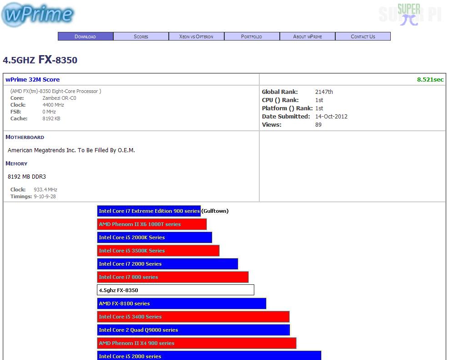Viewport: 449px width, 360px height.
Task: Open the Intel Core i5 3500K Series bar
Action: click(158, 251)
